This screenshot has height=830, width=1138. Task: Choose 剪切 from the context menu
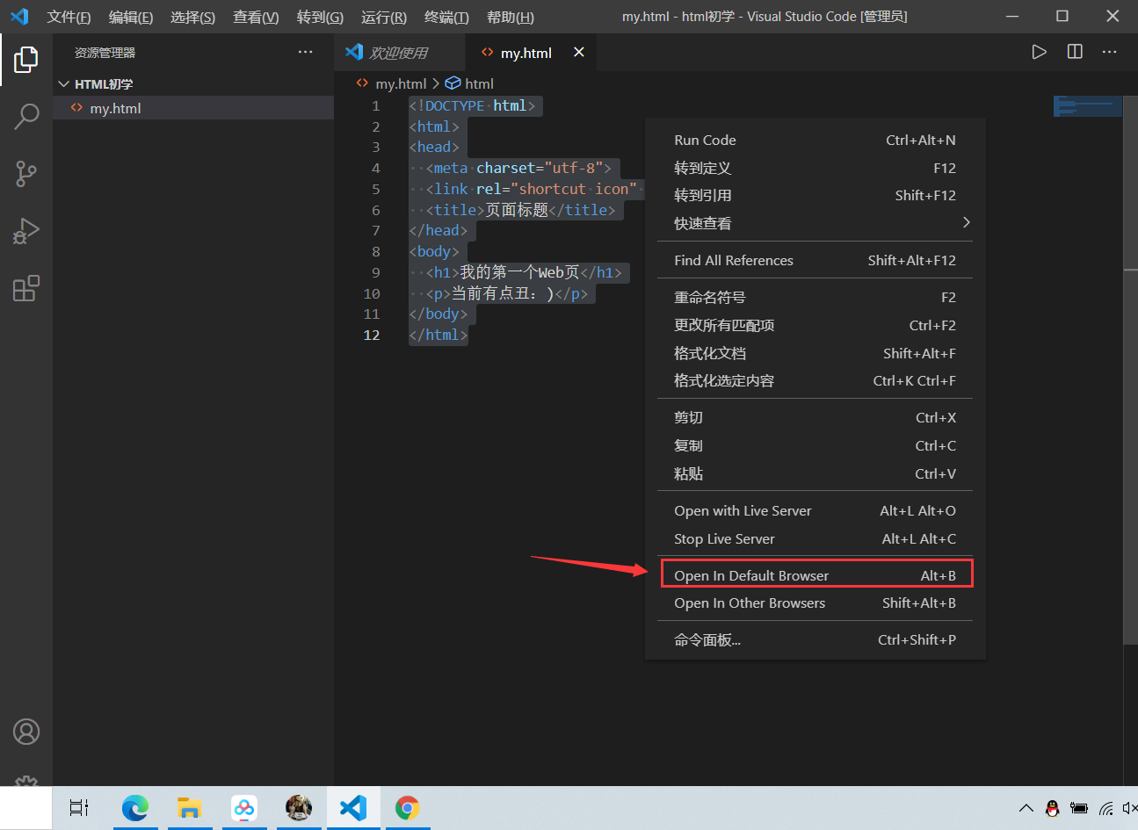tap(815, 417)
